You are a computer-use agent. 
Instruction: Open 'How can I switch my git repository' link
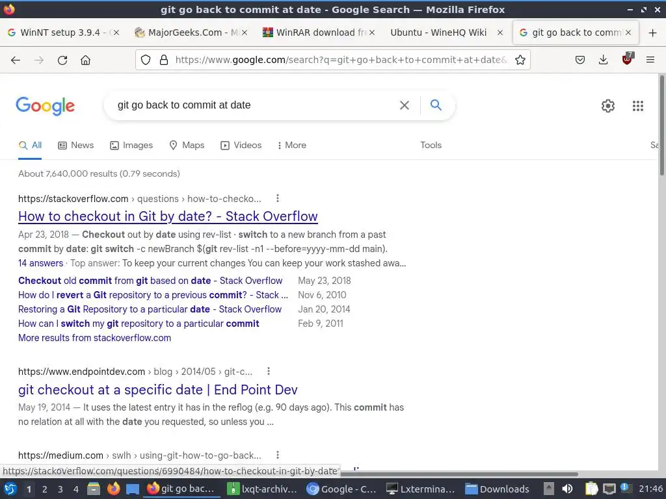click(x=139, y=324)
